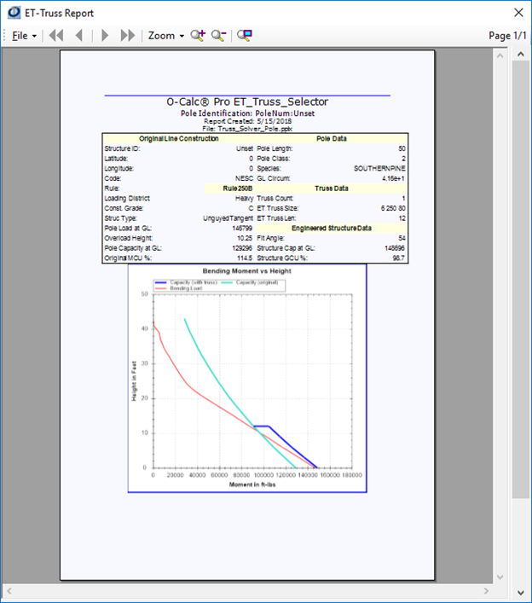532x603 pixels.
Task: Click the horizontal scrollbar right arrow
Action: click(486, 591)
